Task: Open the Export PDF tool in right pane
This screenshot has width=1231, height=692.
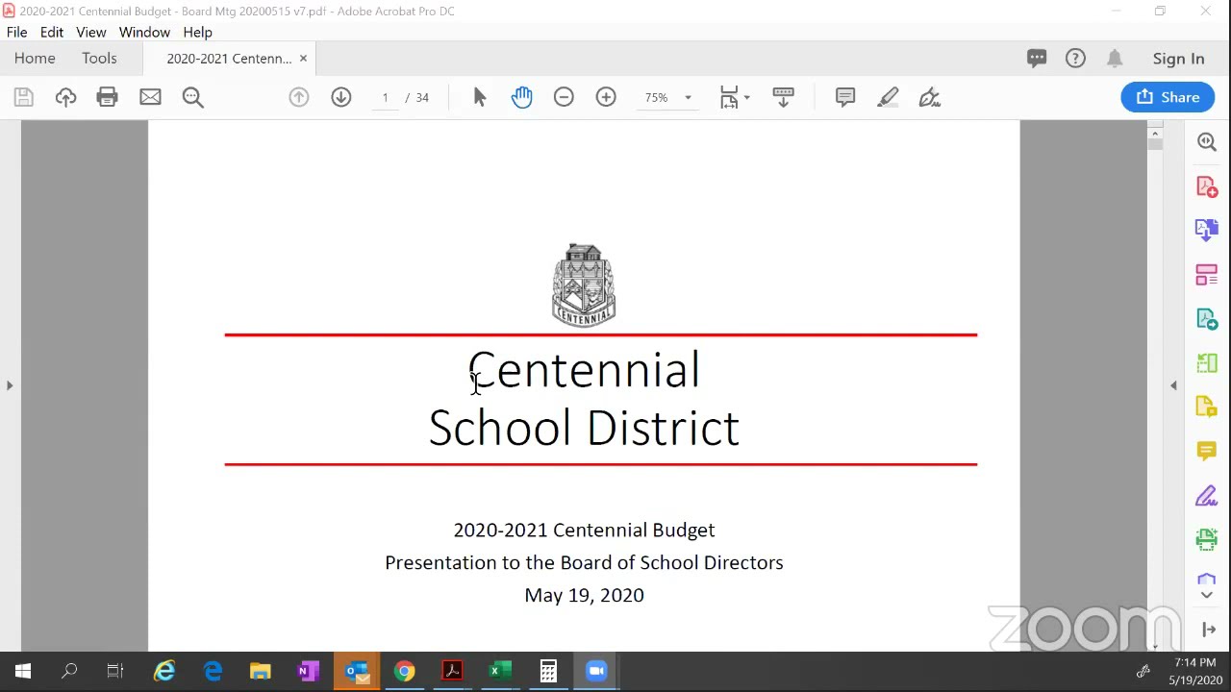Action: pos(1207,319)
